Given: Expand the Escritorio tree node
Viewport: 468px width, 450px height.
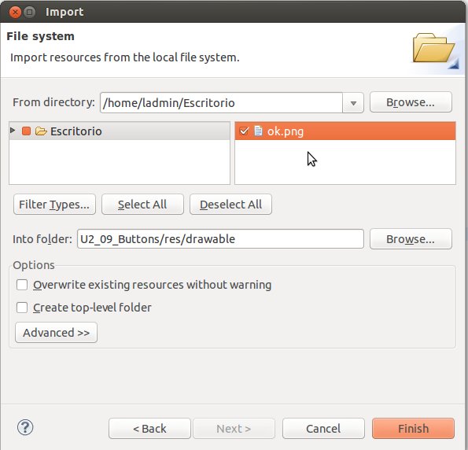Looking at the screenshot, I should click(13, 130).
